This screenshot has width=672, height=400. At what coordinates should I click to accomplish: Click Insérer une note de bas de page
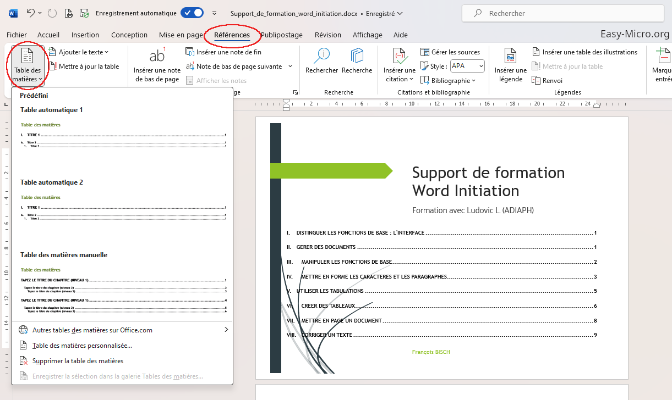[x=157, y=65]
